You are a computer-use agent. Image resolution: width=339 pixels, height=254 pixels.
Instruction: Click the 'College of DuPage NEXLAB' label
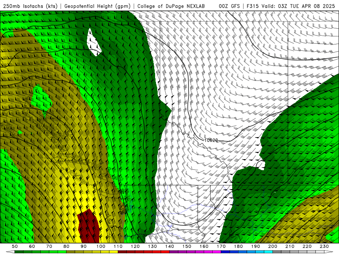(x=171, y=6)
